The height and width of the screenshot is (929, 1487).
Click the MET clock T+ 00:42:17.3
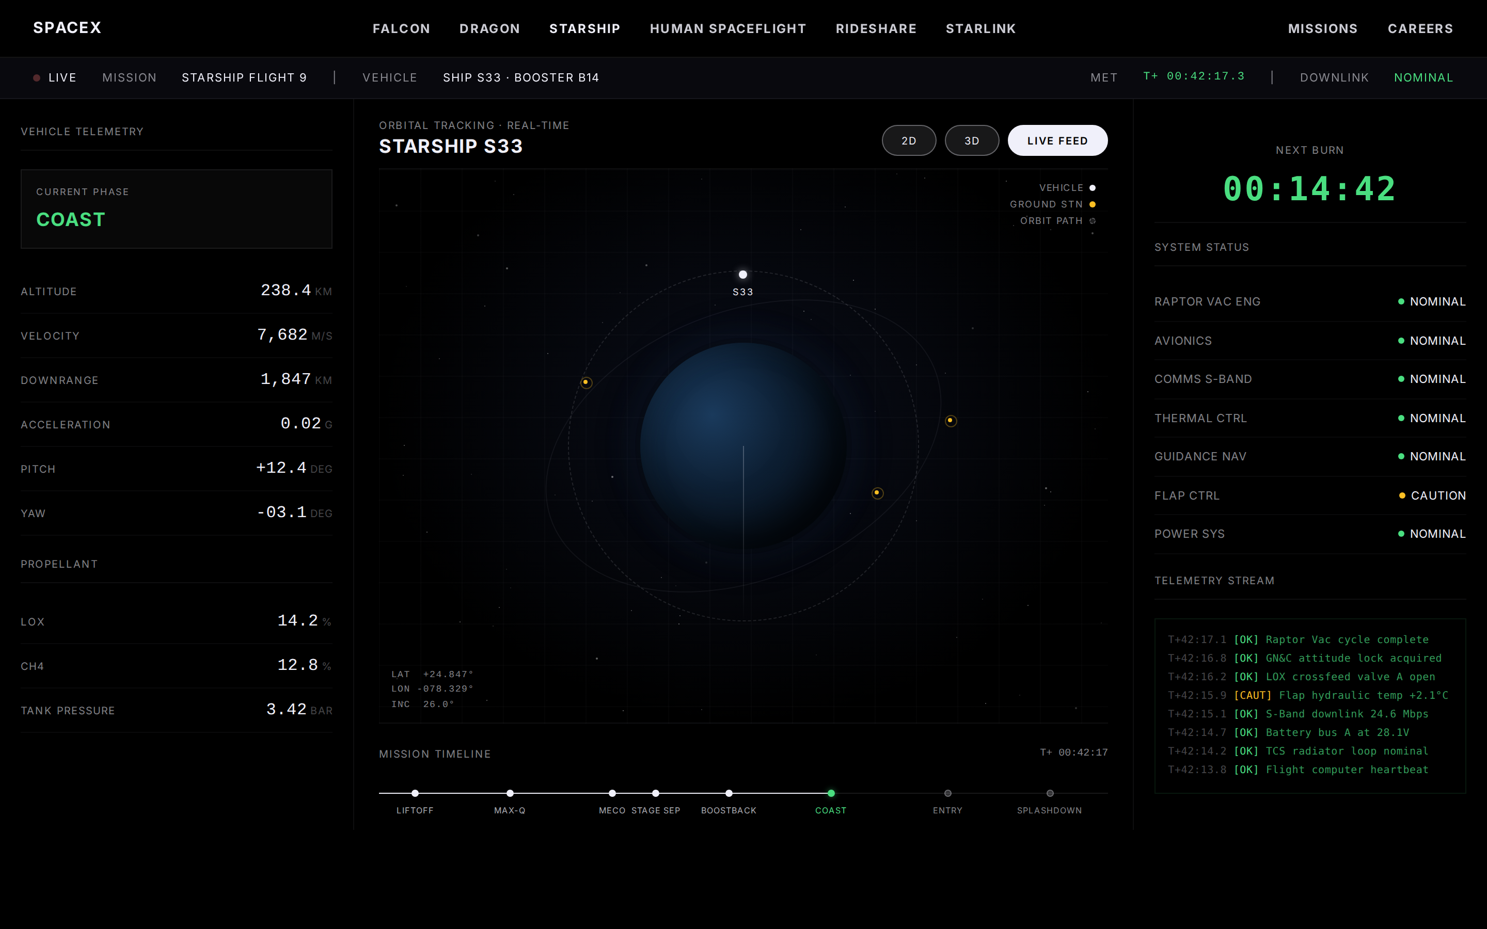[x=1193, y=76]
